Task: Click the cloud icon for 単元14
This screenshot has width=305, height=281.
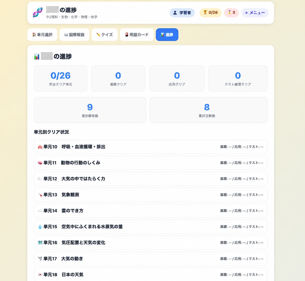Action: pyautogui.click(x=40, y=211)
